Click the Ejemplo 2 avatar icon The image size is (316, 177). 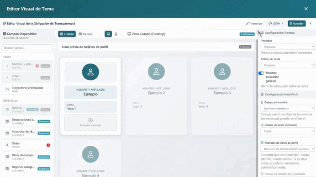[156, 72]
